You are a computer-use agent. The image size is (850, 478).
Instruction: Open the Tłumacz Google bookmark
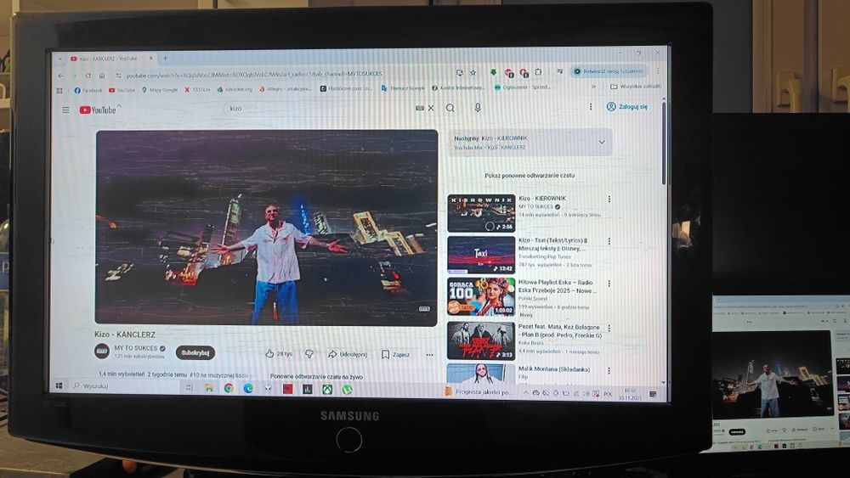coord(403,87)
